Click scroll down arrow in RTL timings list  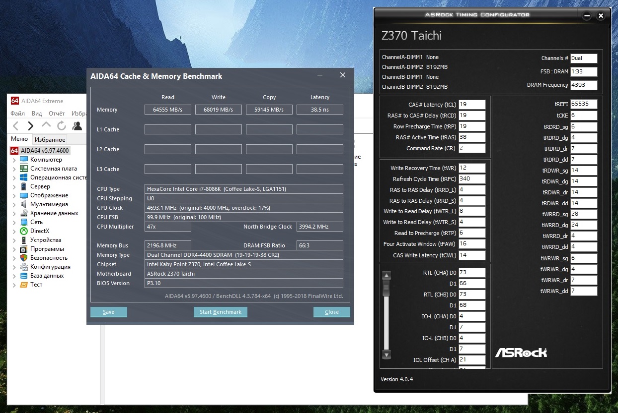coord(387,354)
